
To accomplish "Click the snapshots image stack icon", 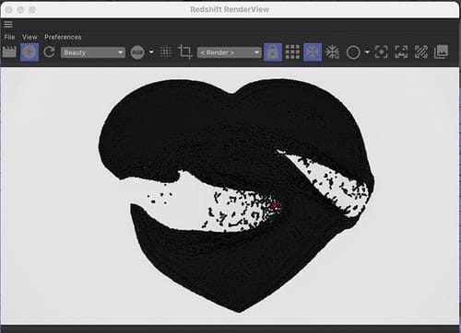I will (x=441, y=52).
